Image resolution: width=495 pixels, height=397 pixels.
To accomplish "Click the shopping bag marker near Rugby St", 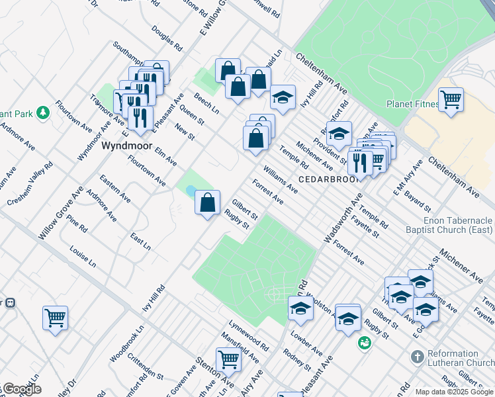I will click(207, 203).
